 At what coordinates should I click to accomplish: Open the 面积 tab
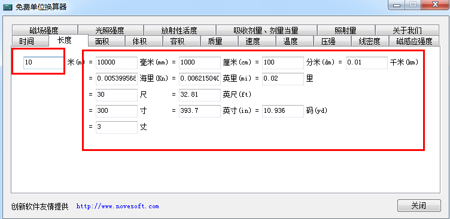(106, 41)
